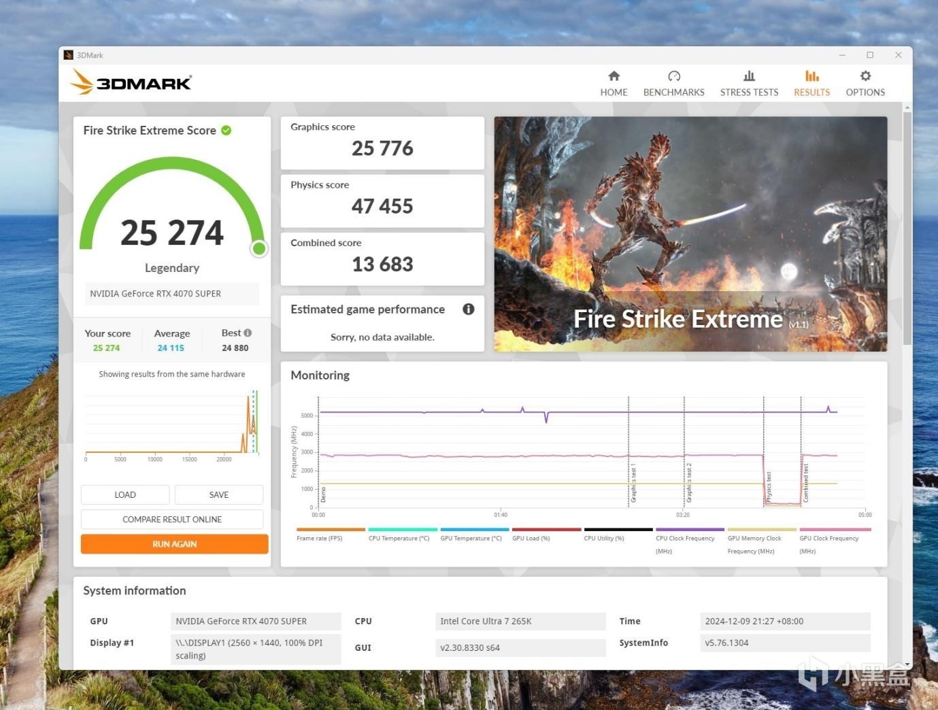Screen dimensions: 938x710
Task: Toggle the CPU Utility (%) legend swatch
Action: pos(618,529)
